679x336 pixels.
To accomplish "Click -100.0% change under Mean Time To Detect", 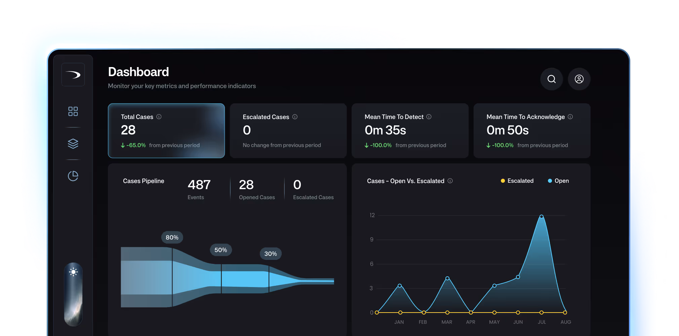I will point(378,145).
